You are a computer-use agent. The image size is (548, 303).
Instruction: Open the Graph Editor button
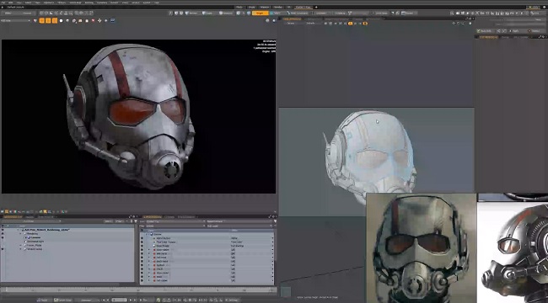tap(63, 300)
